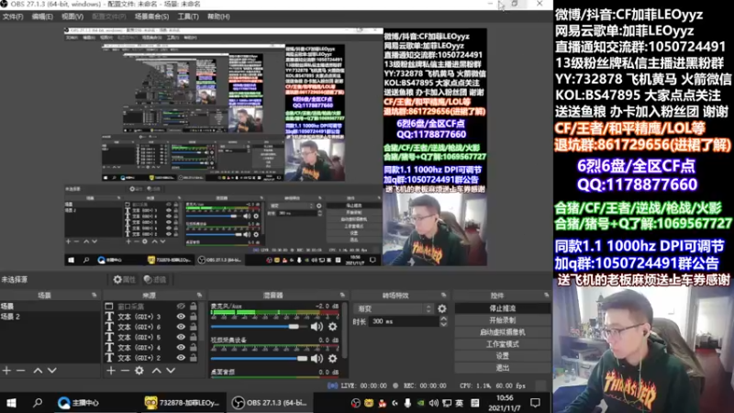Screen dimensions: 734x413
Task: Open transition properties gear next to 渐变
Action: click(442, 308)
